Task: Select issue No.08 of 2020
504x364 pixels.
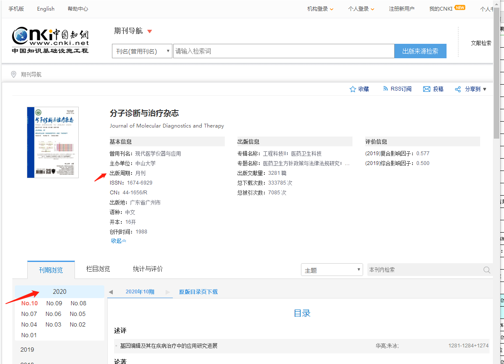Action: point(78,303)
